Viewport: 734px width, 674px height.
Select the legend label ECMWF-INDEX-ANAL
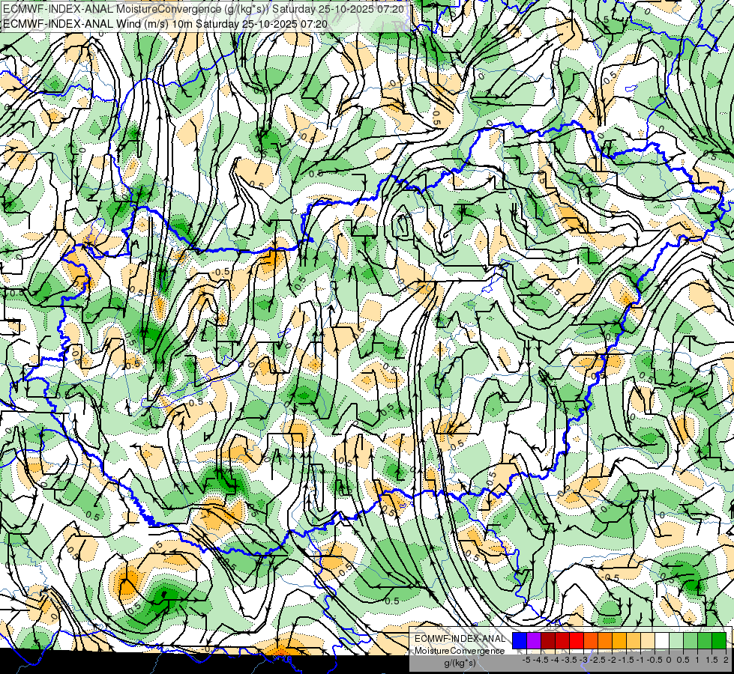pyautogui.click(x=460, y=639)
